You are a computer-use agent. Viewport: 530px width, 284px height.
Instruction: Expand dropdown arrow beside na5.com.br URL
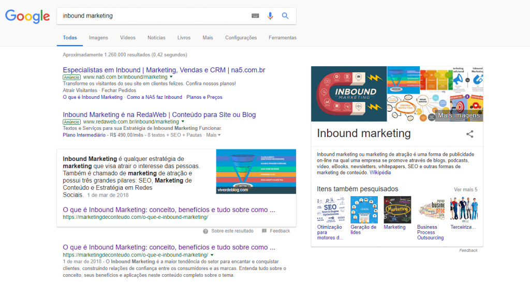click(x=171, y=77)
